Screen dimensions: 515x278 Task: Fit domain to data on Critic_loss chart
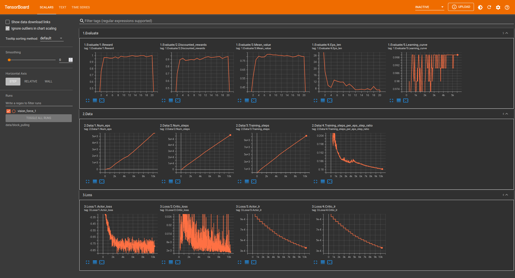pos(178,262)
